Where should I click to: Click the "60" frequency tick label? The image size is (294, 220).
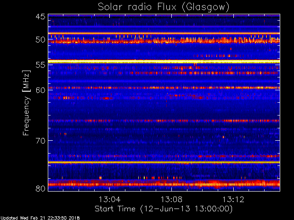pyautogui.click(x=40, y=90)
